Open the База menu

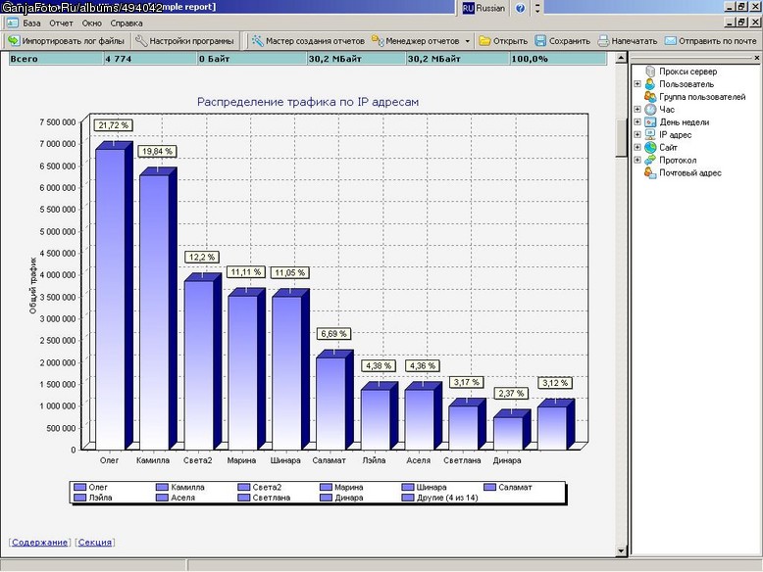[31, 23]
